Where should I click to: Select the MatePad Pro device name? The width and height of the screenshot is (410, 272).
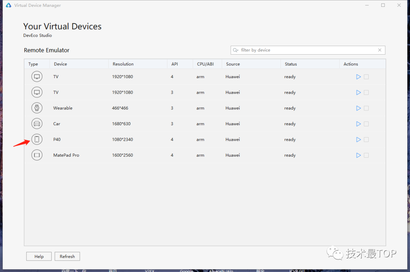[66, 155]
